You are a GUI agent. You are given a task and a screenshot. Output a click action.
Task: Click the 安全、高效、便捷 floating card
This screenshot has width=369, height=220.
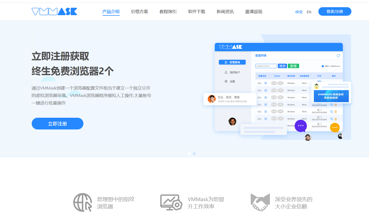click(x=230, y=99)
